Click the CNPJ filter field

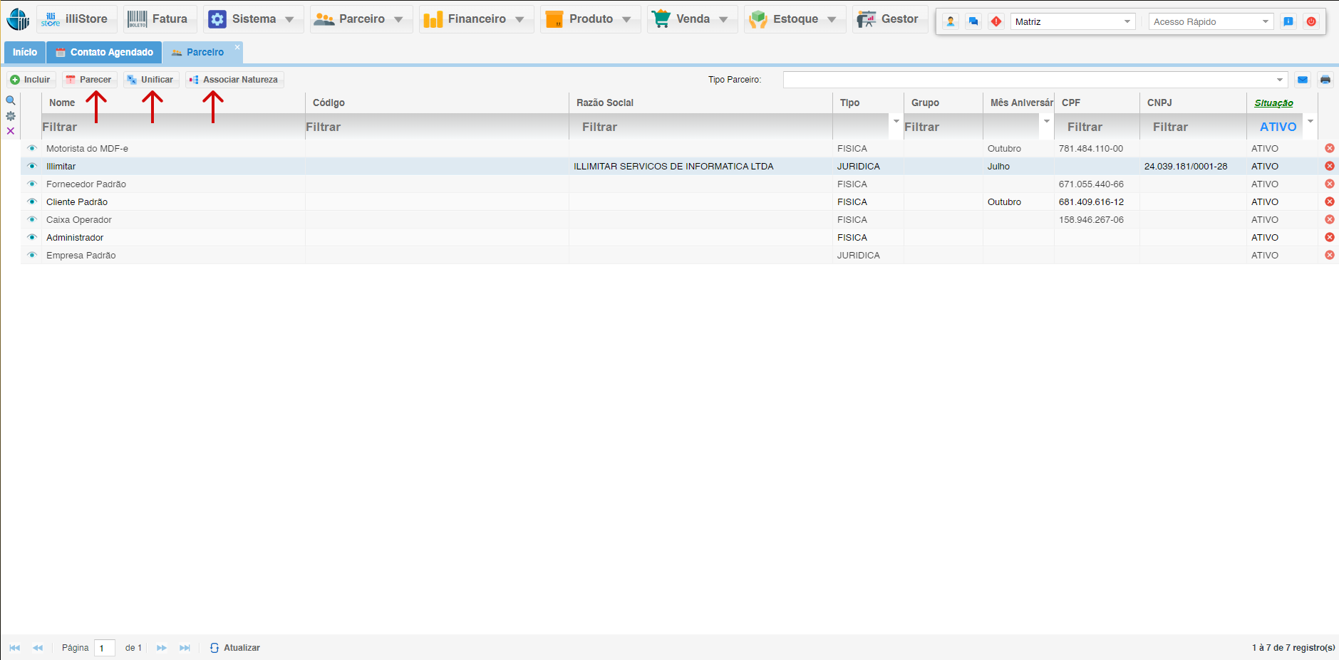[1193, 127]
